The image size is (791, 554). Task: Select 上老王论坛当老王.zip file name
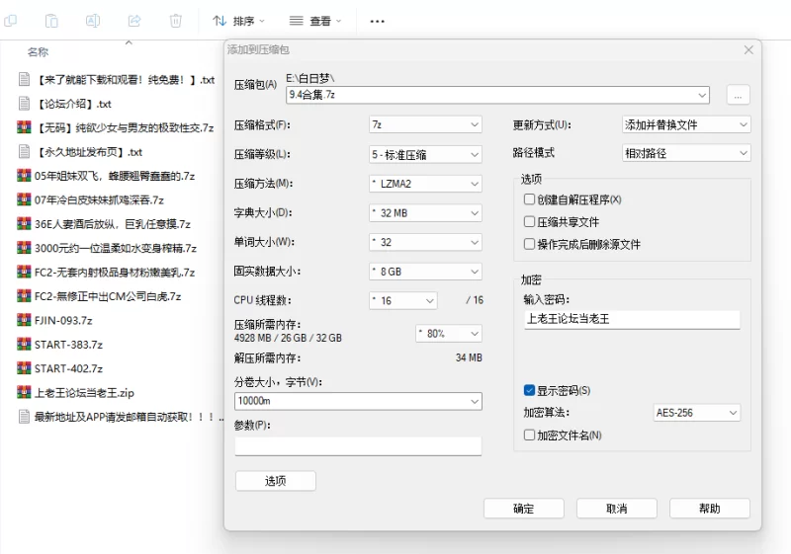coord(84,393)
